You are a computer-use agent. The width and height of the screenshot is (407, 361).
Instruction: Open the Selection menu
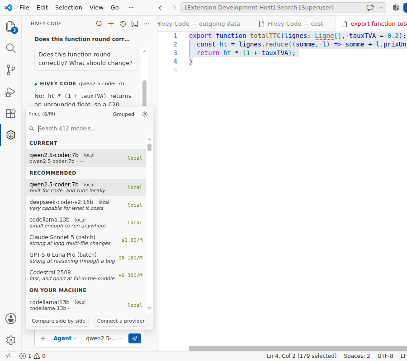69,8
